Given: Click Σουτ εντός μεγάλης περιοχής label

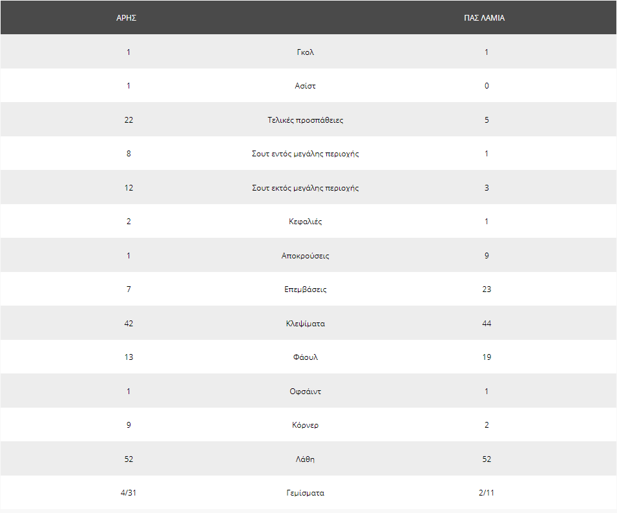Looking at the screenshot, I should click(306, 154).
